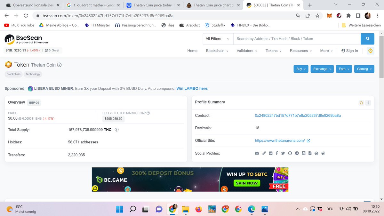Open the MetaMask fox extension
This screenshot has height=216, width=384.
(x=329, y=15)
